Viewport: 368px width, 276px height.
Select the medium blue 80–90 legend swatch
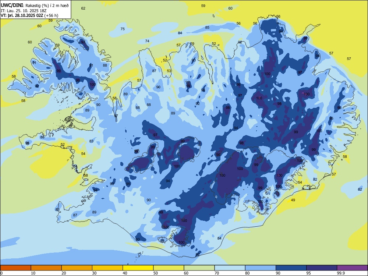click(261, 268)
